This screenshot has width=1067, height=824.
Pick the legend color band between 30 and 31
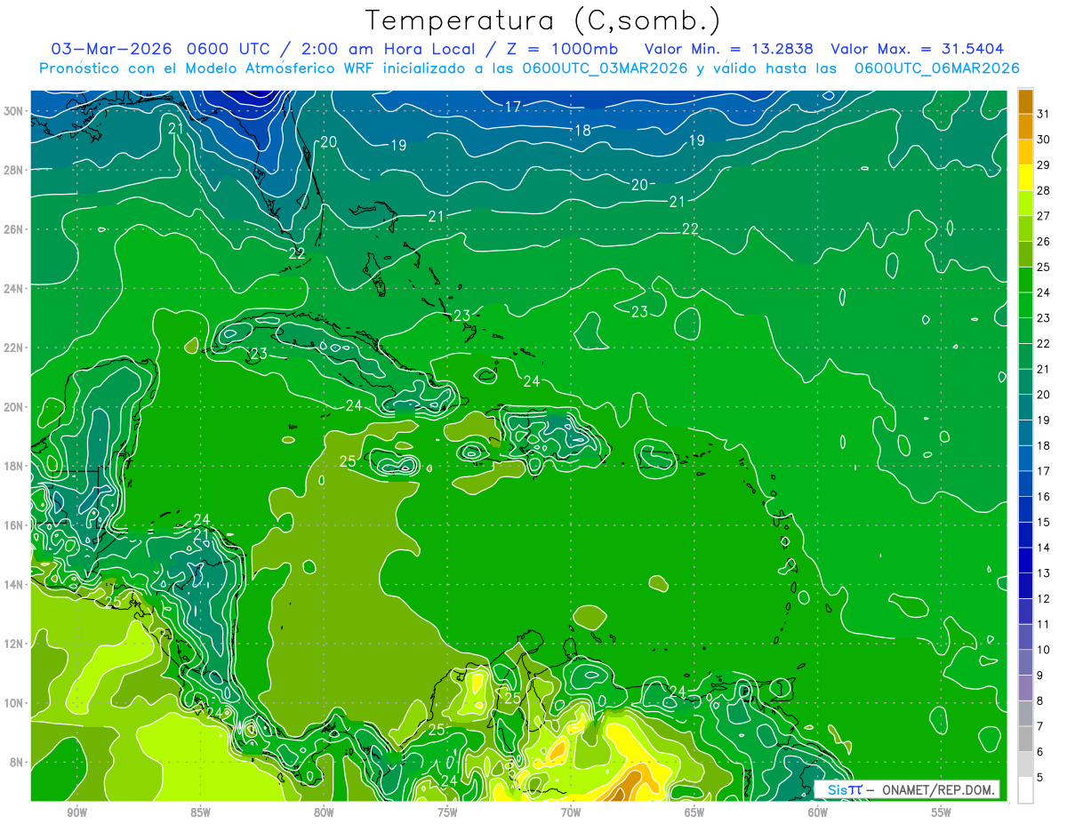1025,126
